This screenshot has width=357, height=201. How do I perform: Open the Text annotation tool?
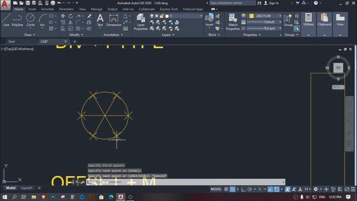click(100, 20)
